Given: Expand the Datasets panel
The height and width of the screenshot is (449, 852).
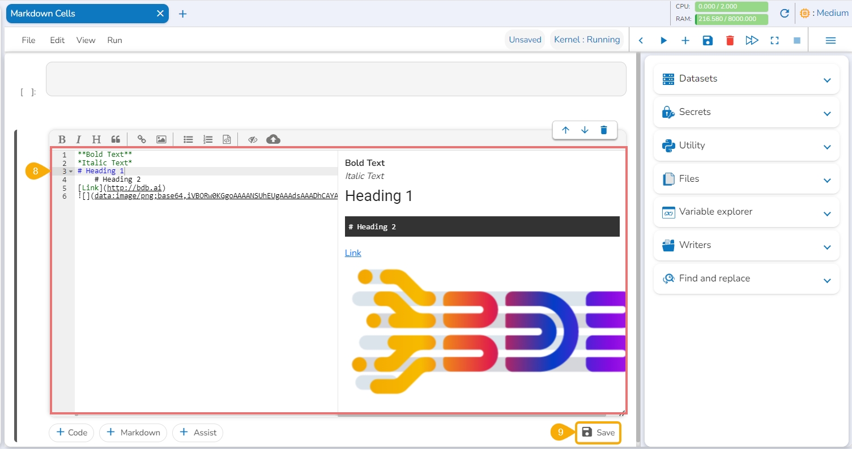Looking at the screenshot, I should click(x=746, y=79).
